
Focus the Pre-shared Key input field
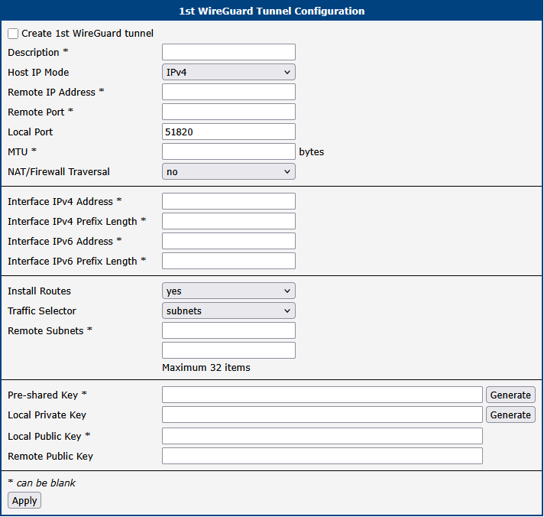[x=322, y=395]
